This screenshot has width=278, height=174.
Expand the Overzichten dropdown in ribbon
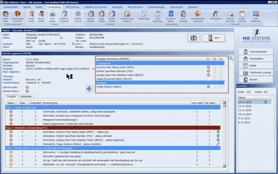[x=216, y=16]
